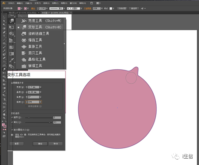Toggle the Simplify (简化) checkbox

(x=12, y=122)
